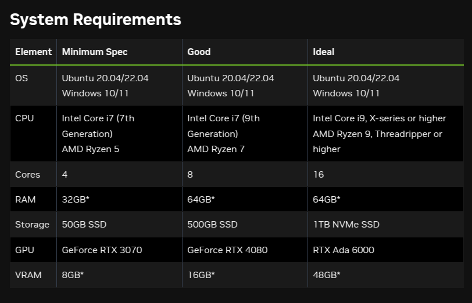Click the 500GB SSD storage value
Viewport: 472px width, 303px height.
click(x=212, y=225)
